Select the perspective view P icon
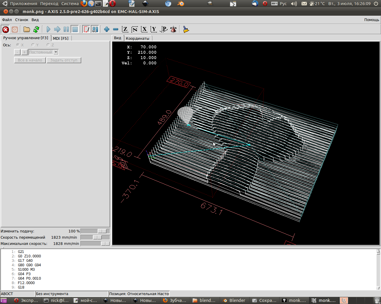The height and width of the screenshot is (304, 381). point(163,29)
